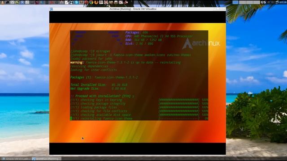Click the 'Total Installed Size:' line in the terminal
287x161 pixels.
(x=99, y=85)
